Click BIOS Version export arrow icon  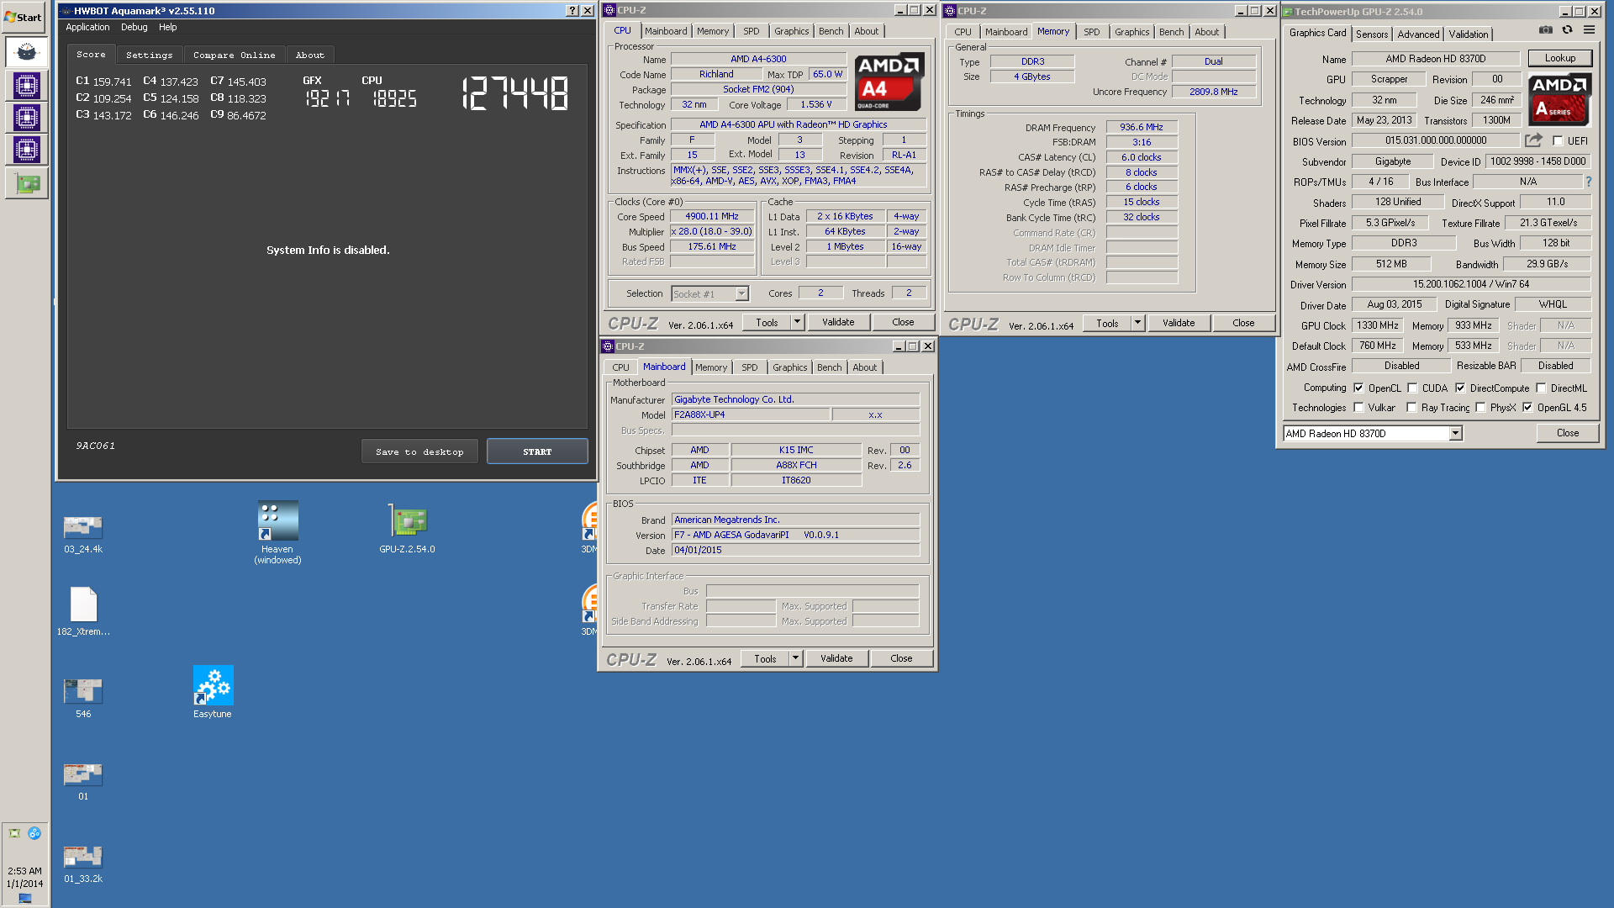point(1533,140)
